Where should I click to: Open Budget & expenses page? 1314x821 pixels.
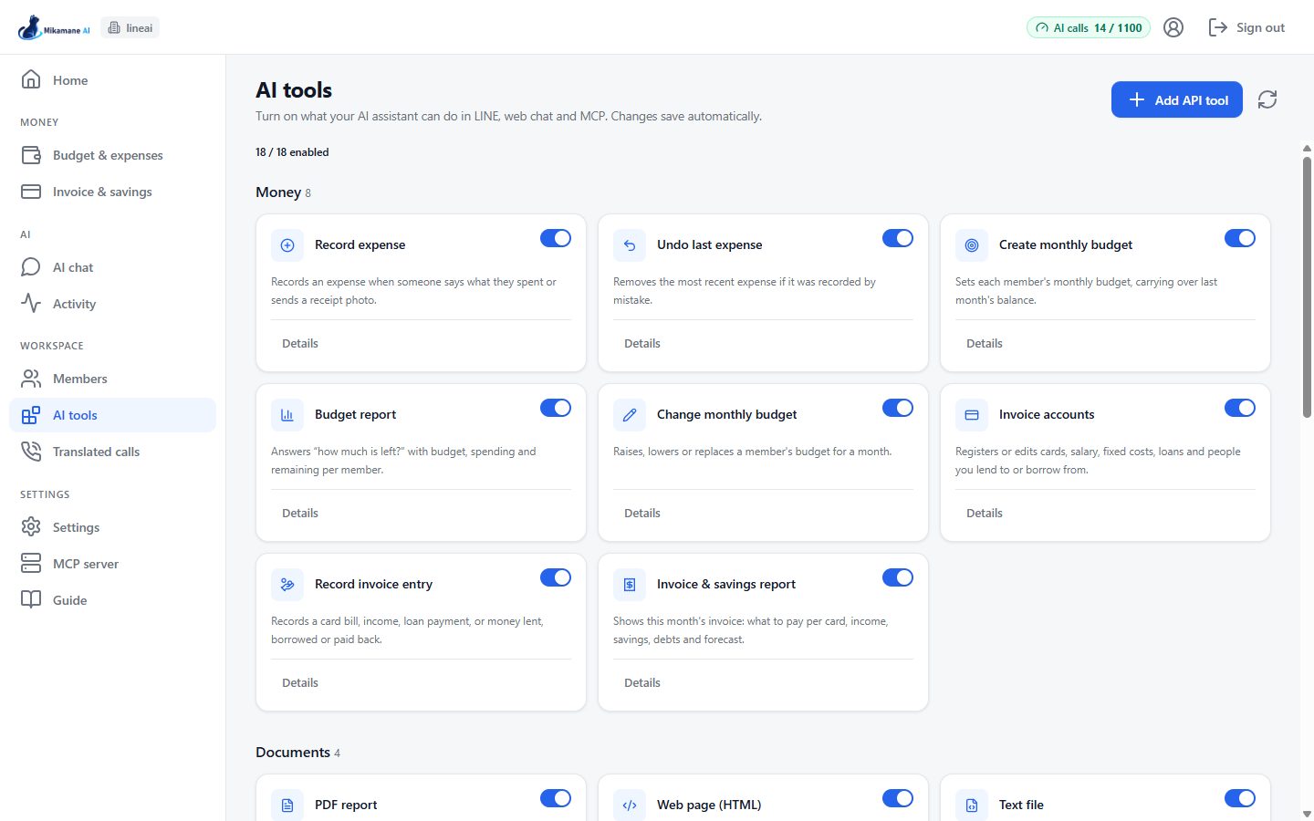[112, 155]
